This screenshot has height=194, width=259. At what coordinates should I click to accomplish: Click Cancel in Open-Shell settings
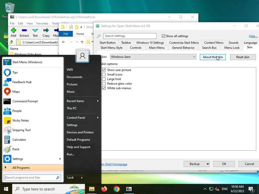click(249, 164)
